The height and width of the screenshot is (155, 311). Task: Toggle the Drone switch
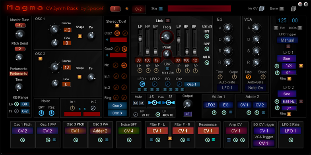(282, 8)
